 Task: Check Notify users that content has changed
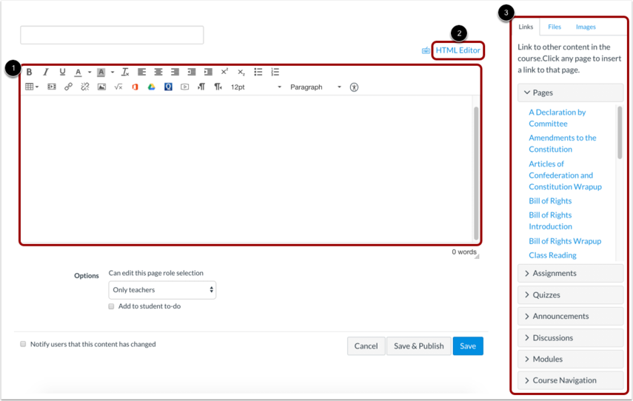[23, 344]
